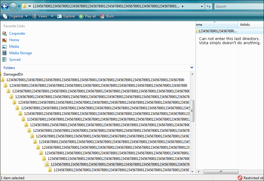This screenshot has height=181, width=264.
Task: Click the folder tree vertical scrollbar thumb
Action: (192, 111)
